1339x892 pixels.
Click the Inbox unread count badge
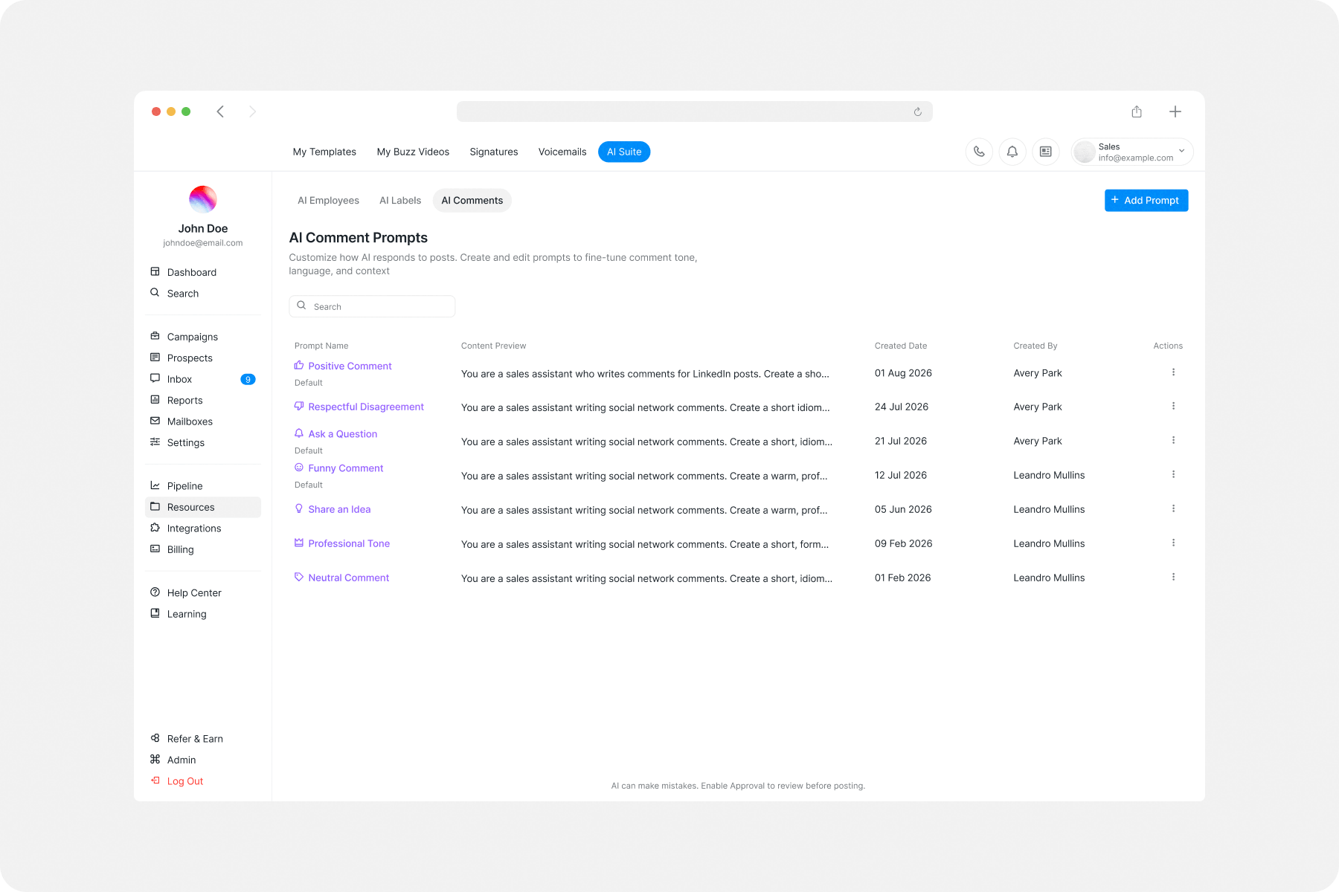point(248,379)
